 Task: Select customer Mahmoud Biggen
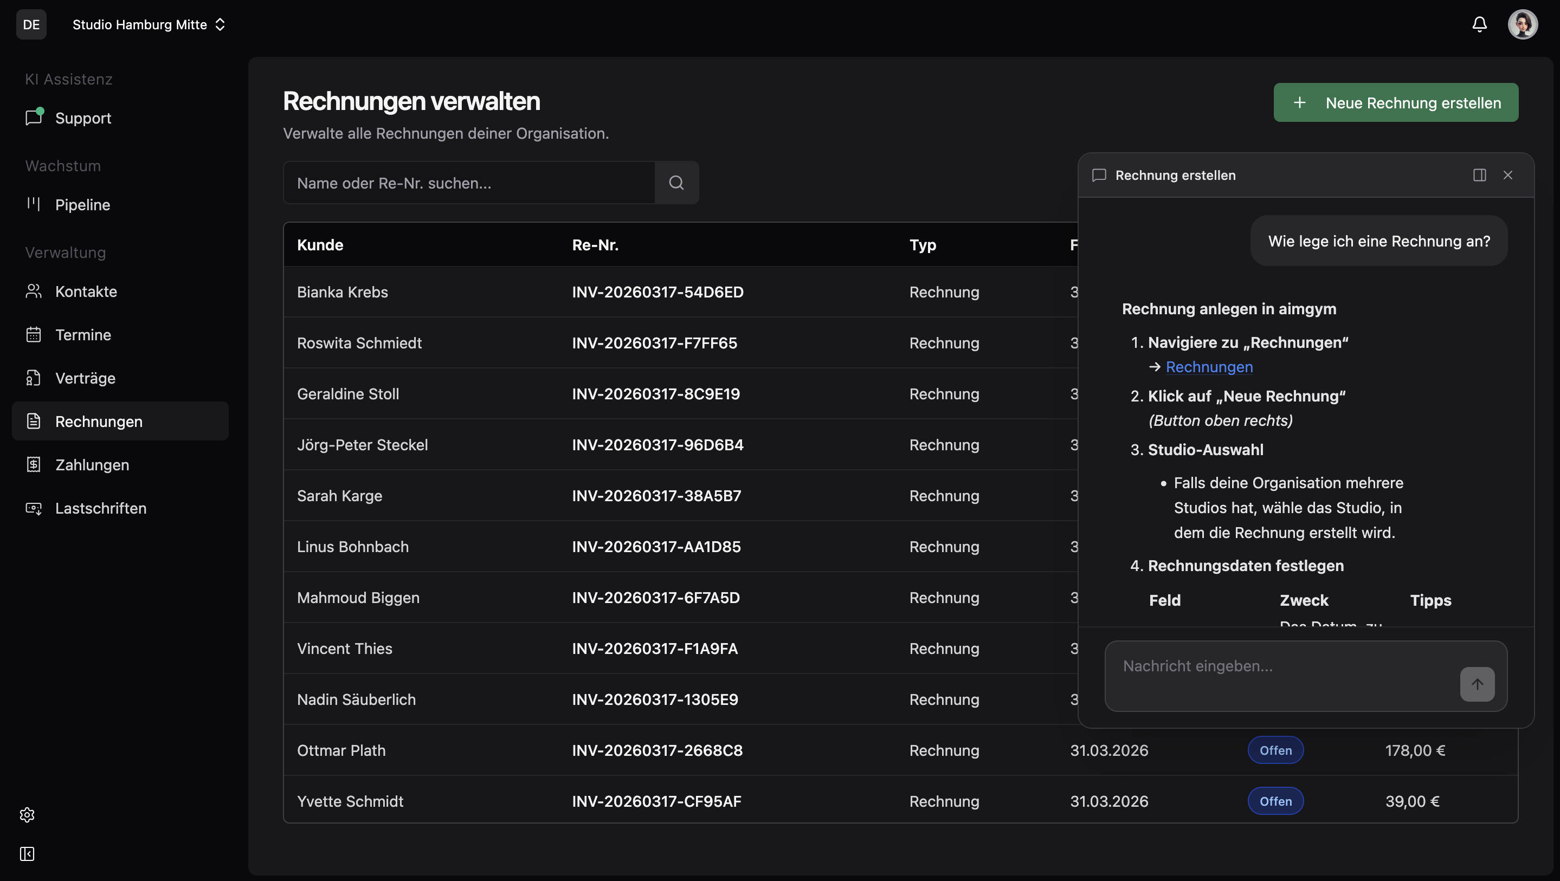point(358,598)
